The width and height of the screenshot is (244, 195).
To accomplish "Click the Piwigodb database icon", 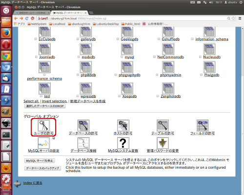I will pyautogui.click(x=209, y=67).
